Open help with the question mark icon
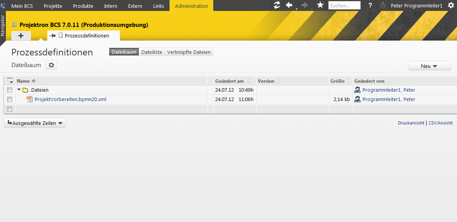The height and width of the screenshot is (222, 457). tap(370, 5)
